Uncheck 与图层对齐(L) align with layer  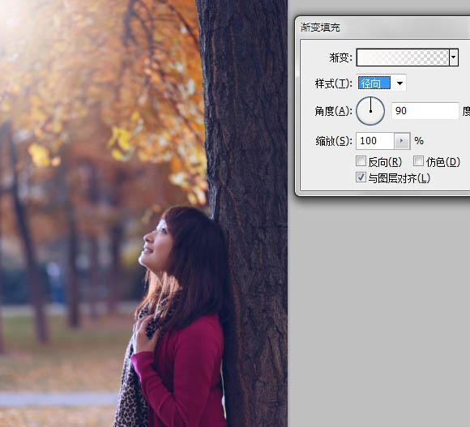[x=361, y=177]
